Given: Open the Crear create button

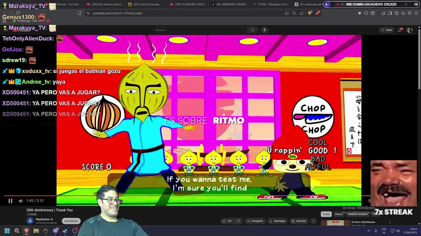Looking at the screenshot, I should click(386, 30).
